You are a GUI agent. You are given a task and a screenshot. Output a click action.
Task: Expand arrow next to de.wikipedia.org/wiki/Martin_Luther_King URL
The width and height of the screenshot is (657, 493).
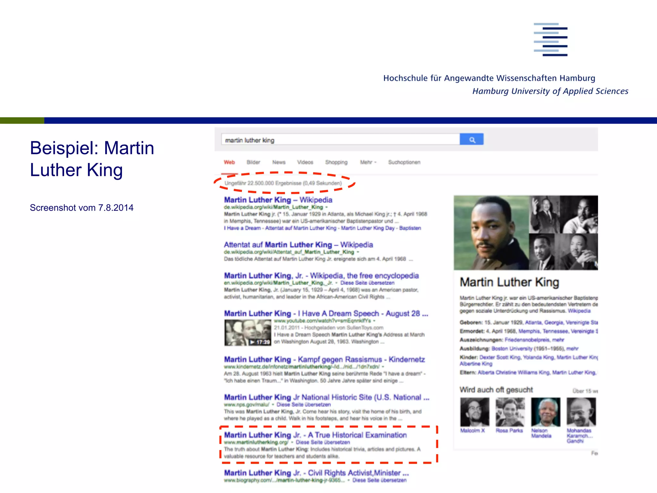327,207
